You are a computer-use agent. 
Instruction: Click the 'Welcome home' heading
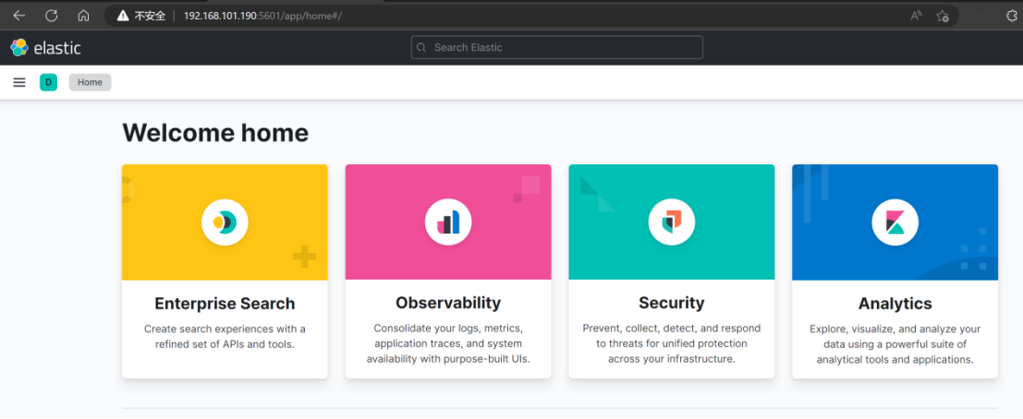(x=215, y=133)
